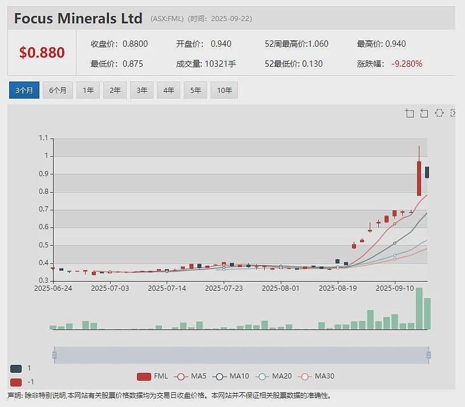Click the red '-1' legend swatch
The height and width of the screenshot is (407, 465).
click(16, 382)
